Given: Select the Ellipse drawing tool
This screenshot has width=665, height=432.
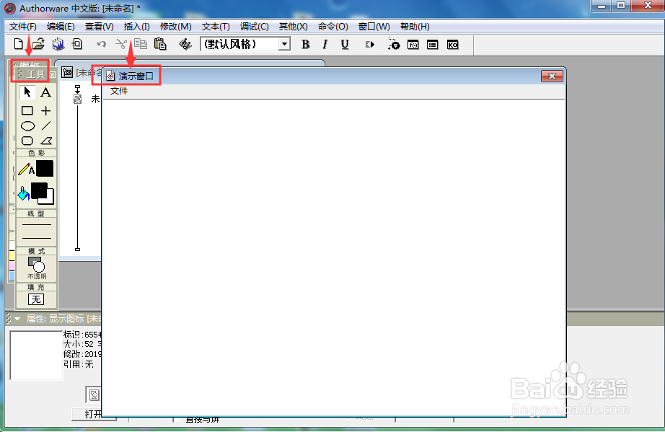Looking at the screenshot, I should click(27, 126).
